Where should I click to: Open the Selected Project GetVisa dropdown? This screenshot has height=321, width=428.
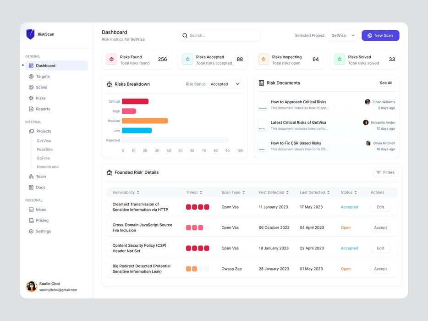pos(342,36)
